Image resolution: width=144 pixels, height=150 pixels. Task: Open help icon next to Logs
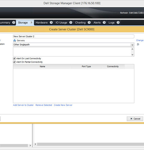(x=118, y=22)
